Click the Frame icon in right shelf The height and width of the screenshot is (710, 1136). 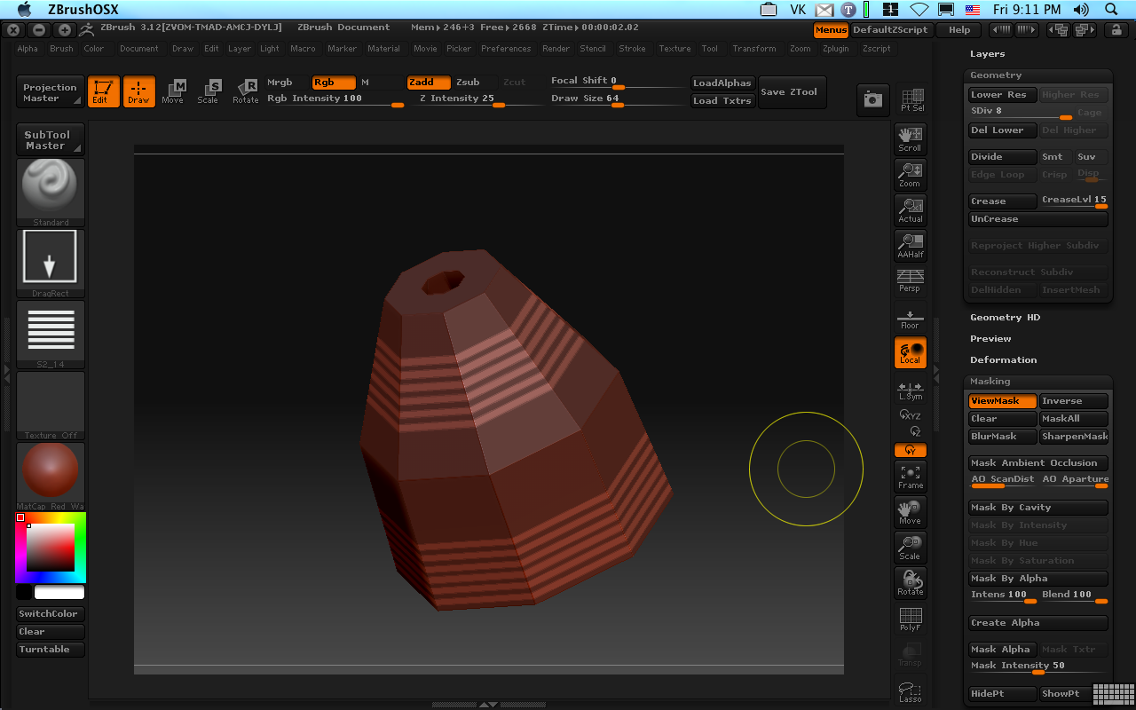[910, 477]
